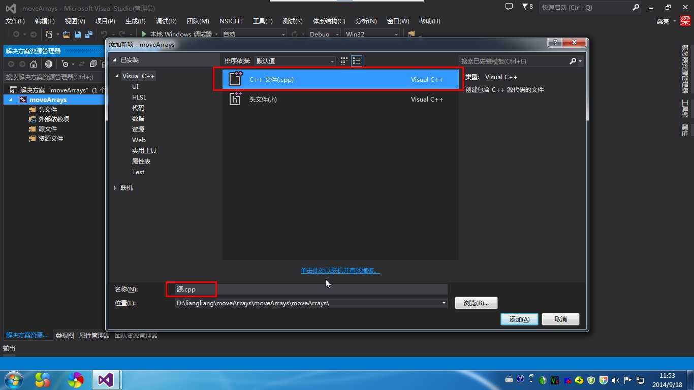Screen dimensions: 694x390
Task: Switch template list to medium icons list view
Action: tap(357, 61)
